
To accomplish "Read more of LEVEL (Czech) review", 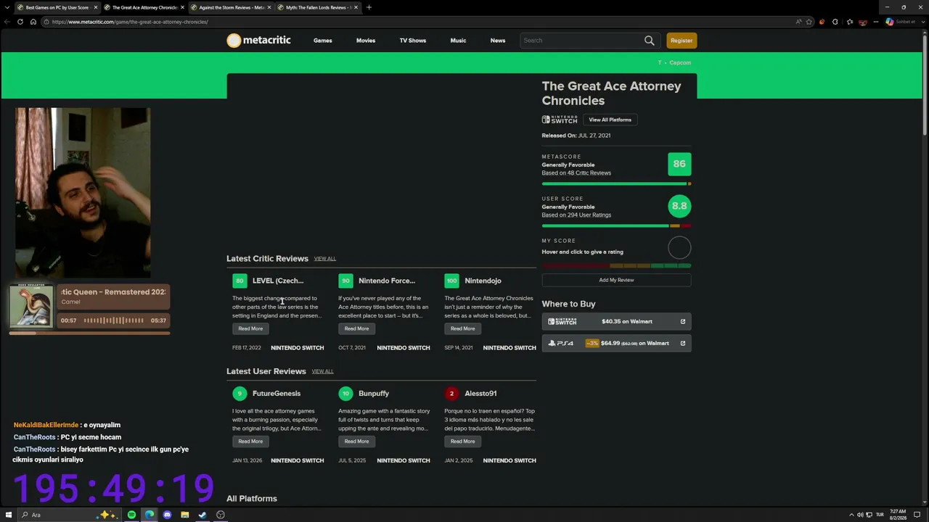I will pos(250,328).
